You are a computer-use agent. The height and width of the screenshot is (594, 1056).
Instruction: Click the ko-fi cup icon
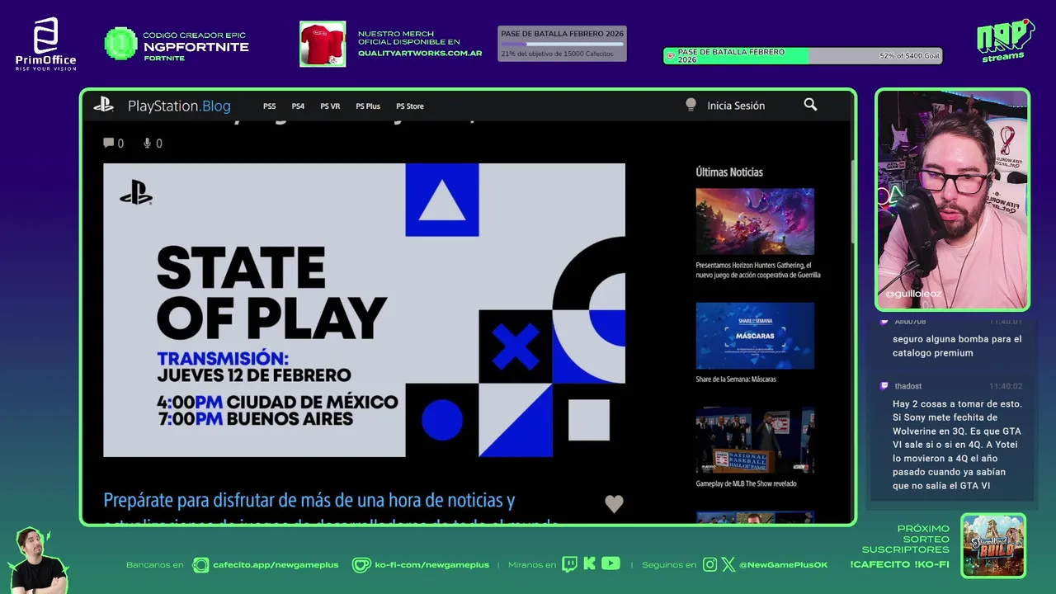pos(361,564)
